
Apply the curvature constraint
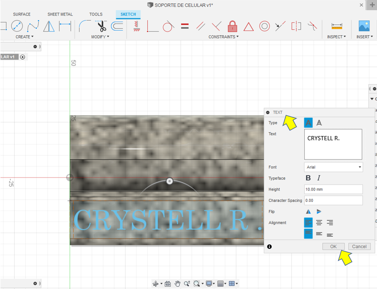click(312, 26)
